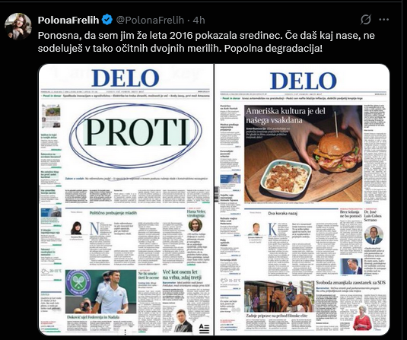Click the burger photo on right page
This screenshot has height=340, width=407.
point(303,154)
